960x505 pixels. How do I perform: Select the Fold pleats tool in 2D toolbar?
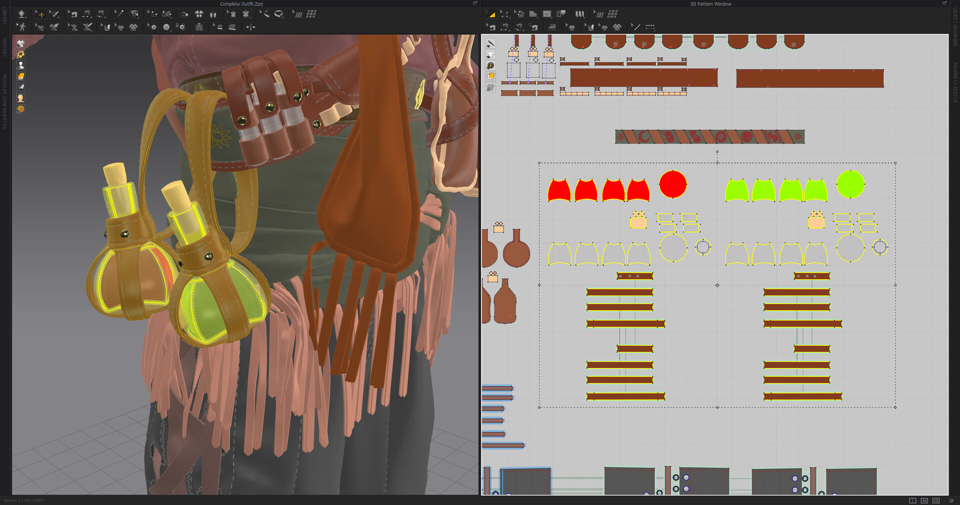[579, 14]
